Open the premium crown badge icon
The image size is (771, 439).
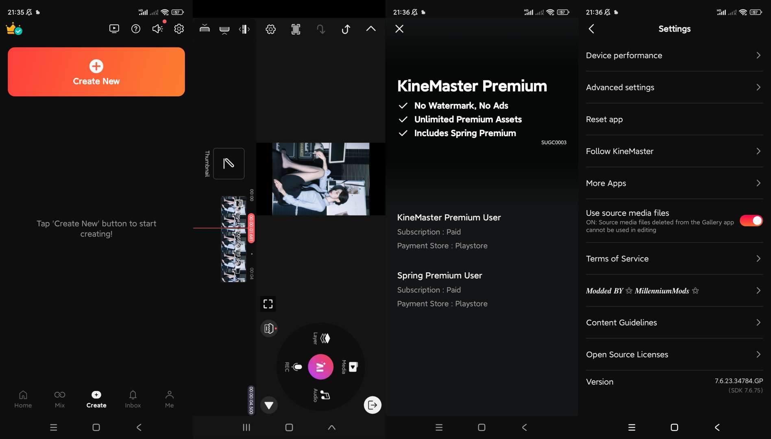click(14, 29)
